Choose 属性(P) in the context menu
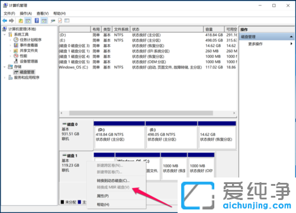 tap(102, 196)
